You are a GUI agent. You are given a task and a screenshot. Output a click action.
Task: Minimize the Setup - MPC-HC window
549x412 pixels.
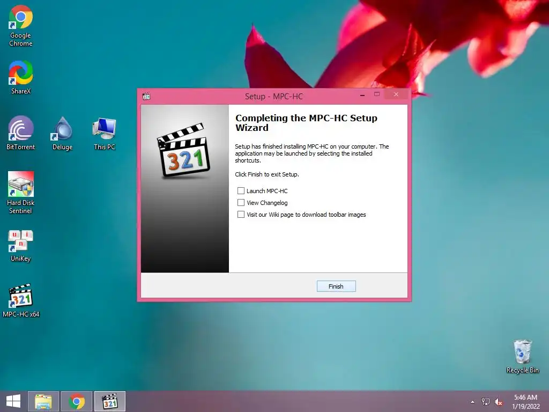[362, 94]
